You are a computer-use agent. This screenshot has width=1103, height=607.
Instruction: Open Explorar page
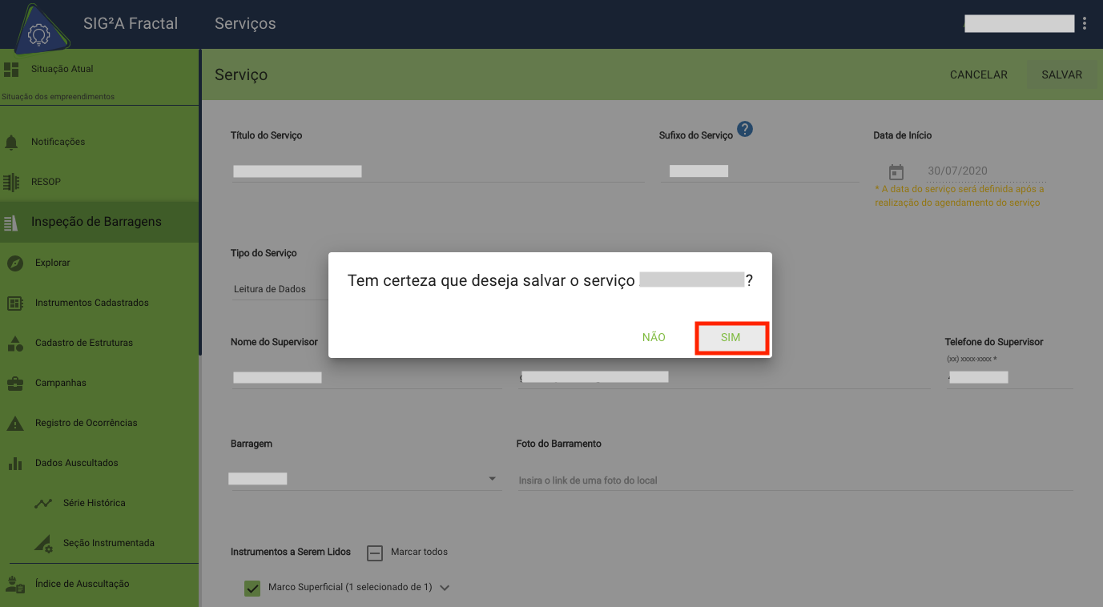[x=53, y=263]
